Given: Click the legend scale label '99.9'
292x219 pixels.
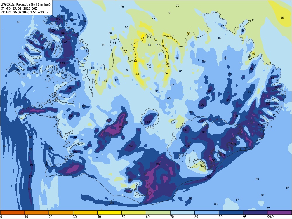Looking at the screenshot, I should (x=270, y=217).
